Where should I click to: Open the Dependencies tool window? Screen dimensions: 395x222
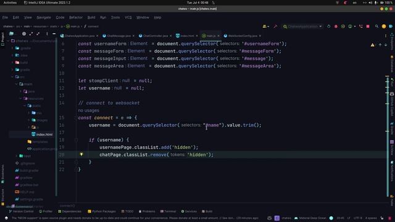(70, 212)
